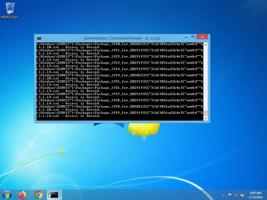Launch Google Chrome from the taskbar
This screenshot has height=200, width=267.
38,195
